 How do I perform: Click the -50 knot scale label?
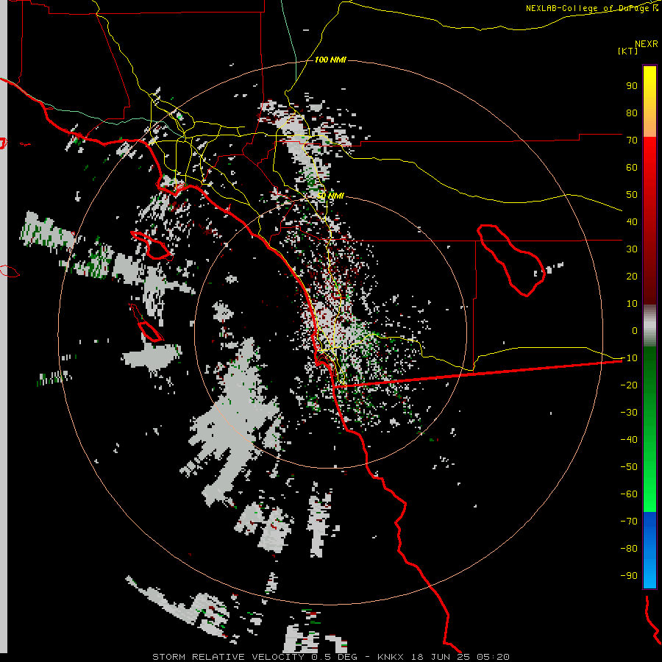pos(629,467)
